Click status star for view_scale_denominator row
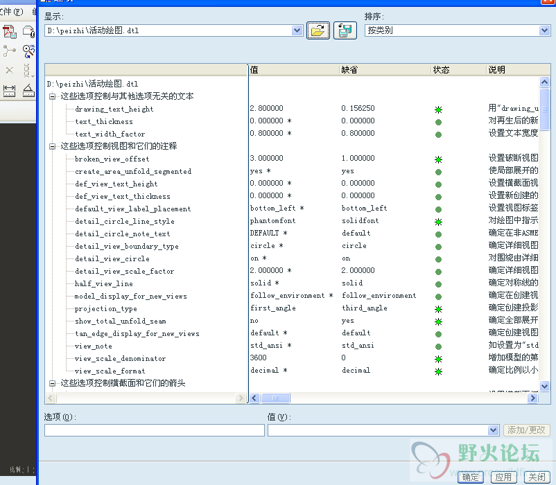556x485 pixels. pos(438,359)
